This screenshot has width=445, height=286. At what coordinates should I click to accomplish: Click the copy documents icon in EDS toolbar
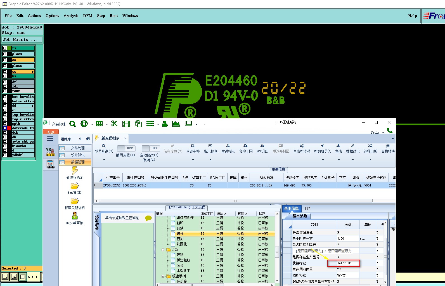click(138, 124)
